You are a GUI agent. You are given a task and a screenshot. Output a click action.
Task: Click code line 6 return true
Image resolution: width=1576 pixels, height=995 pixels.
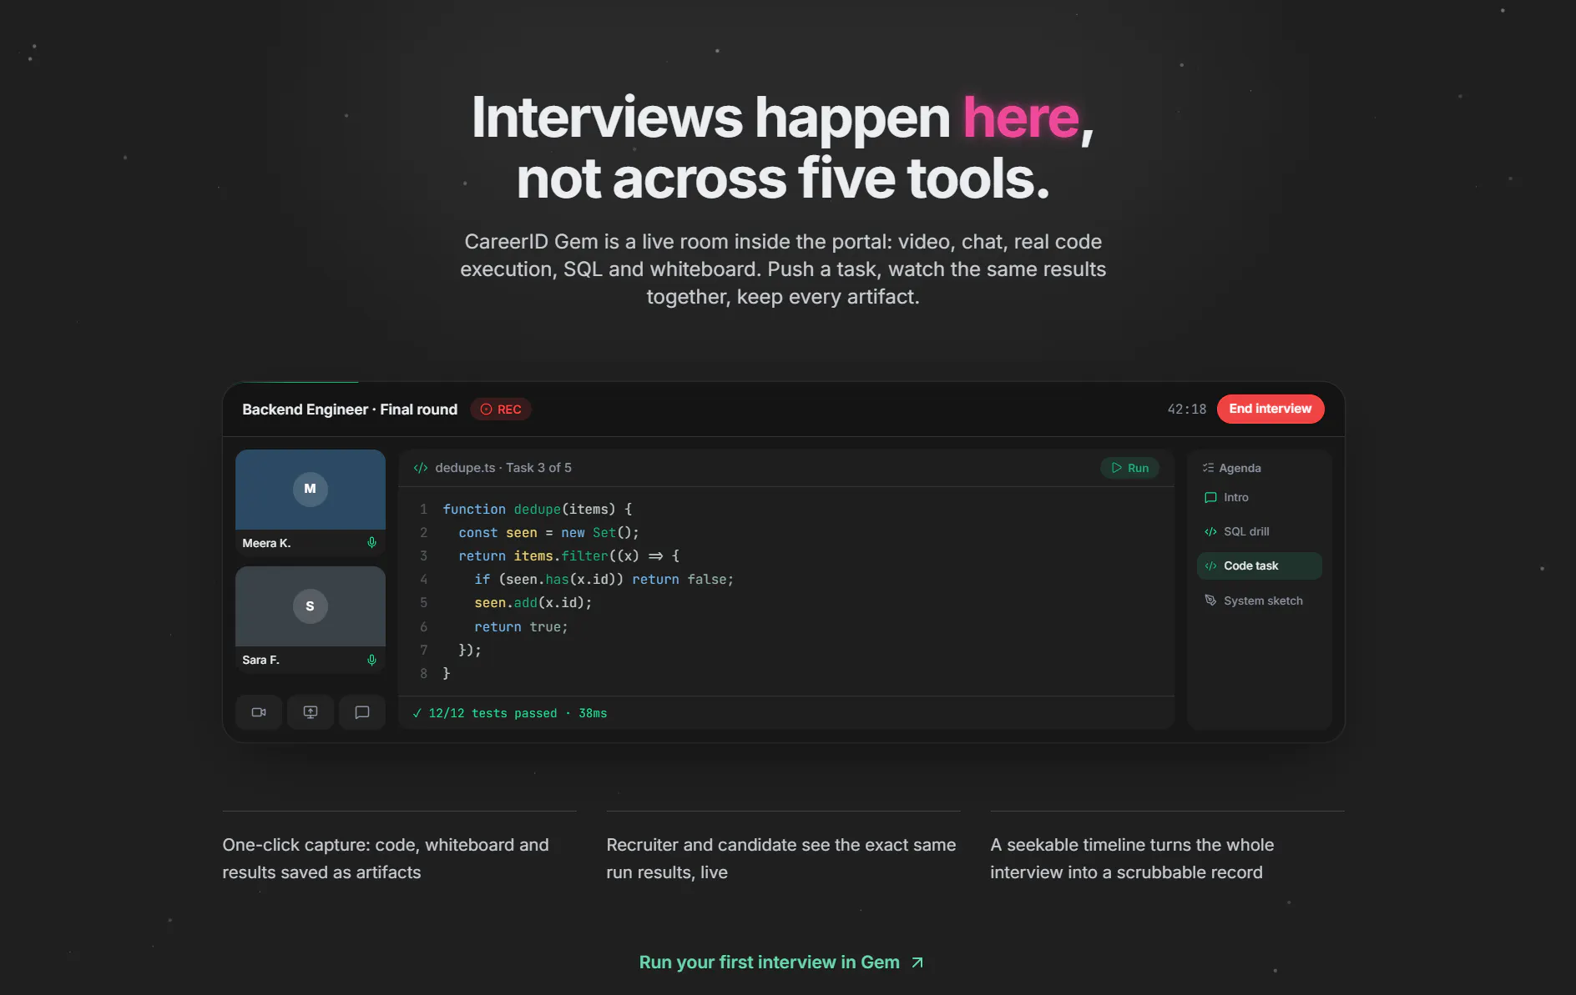(x=521, y=626)
